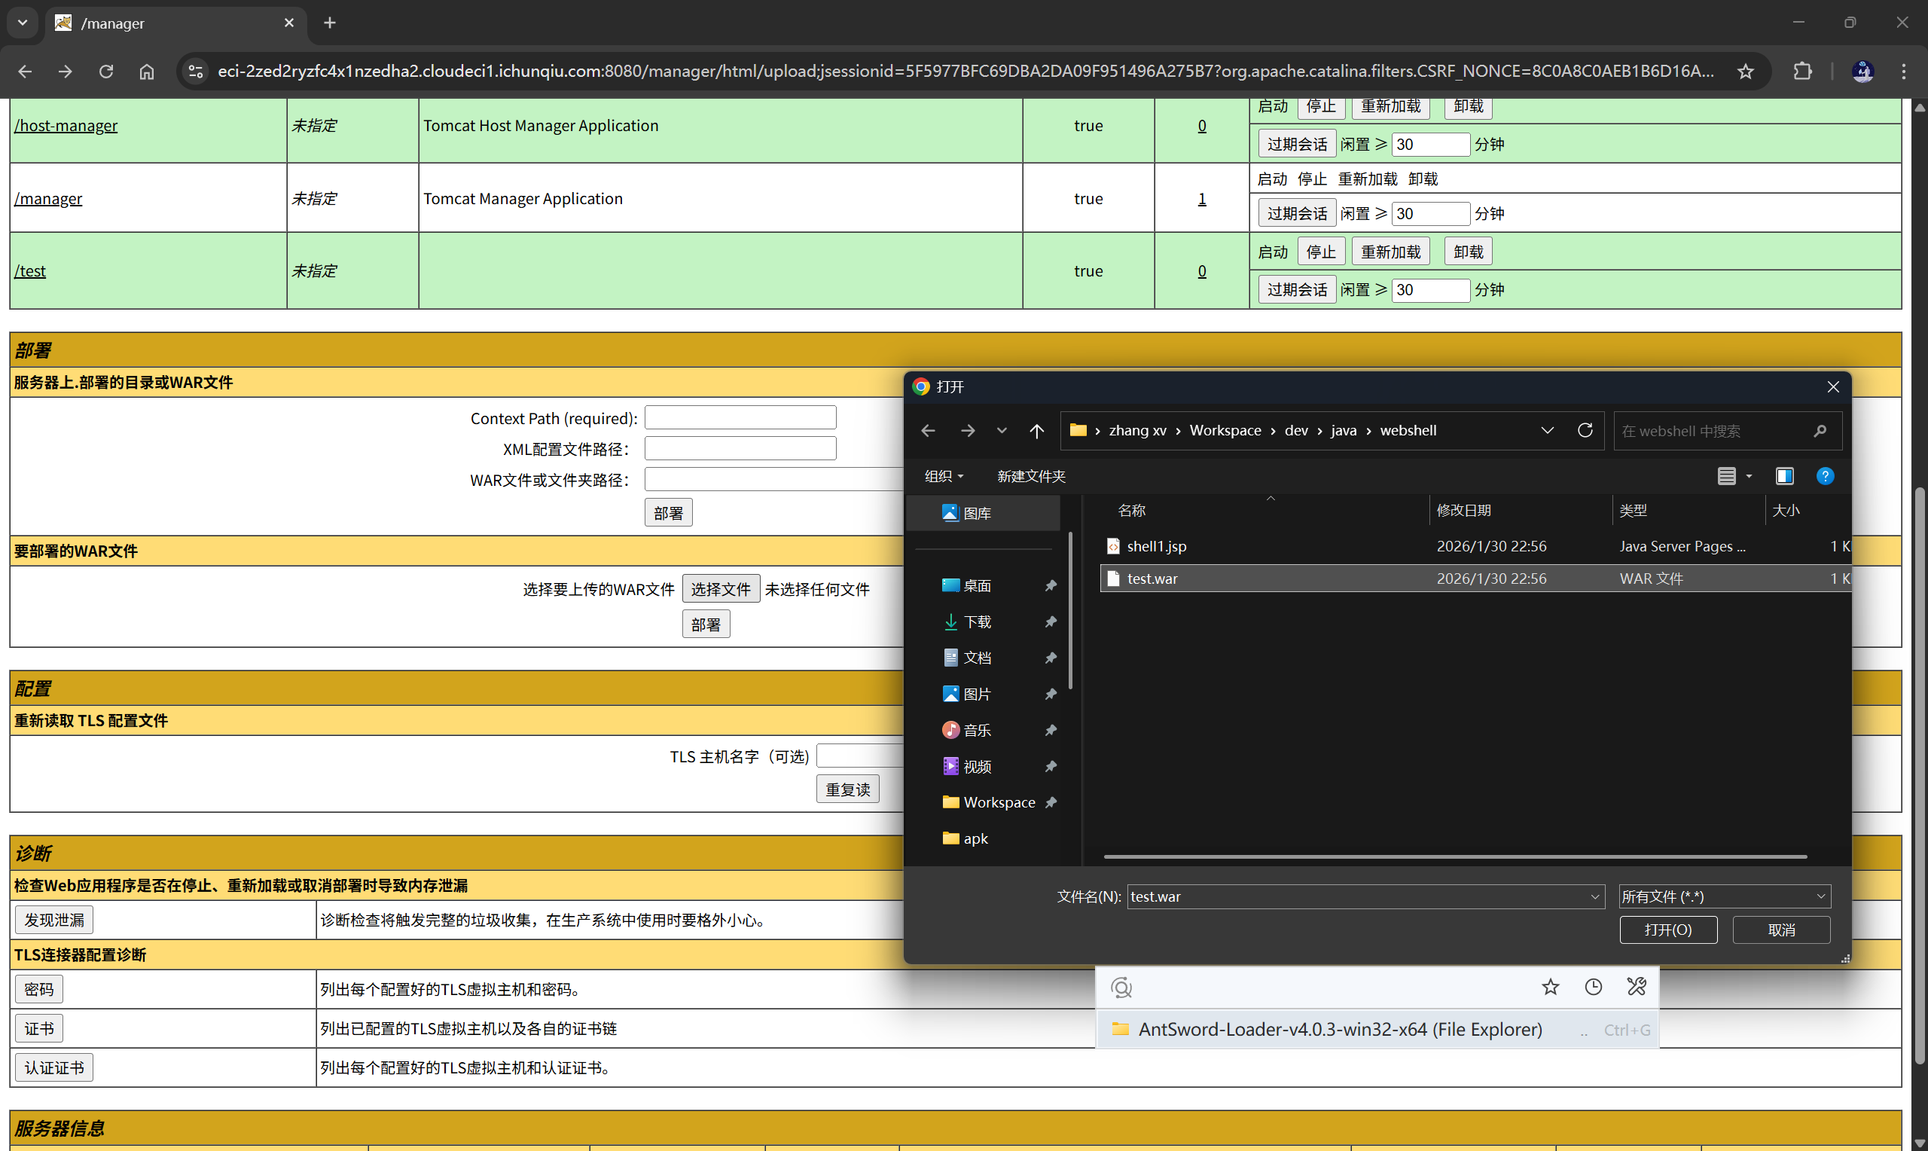Open the 组织 menu dropdown
Viewport: 1928px width, 1151px height.
pos(944,476)
